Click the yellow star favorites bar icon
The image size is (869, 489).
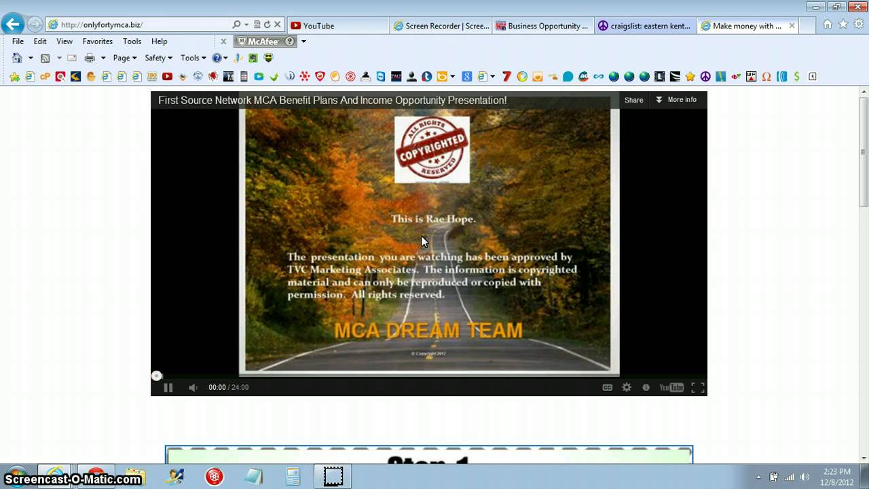click(x=14, y=77)
